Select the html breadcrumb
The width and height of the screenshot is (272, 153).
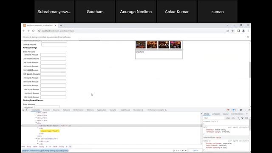23,147
